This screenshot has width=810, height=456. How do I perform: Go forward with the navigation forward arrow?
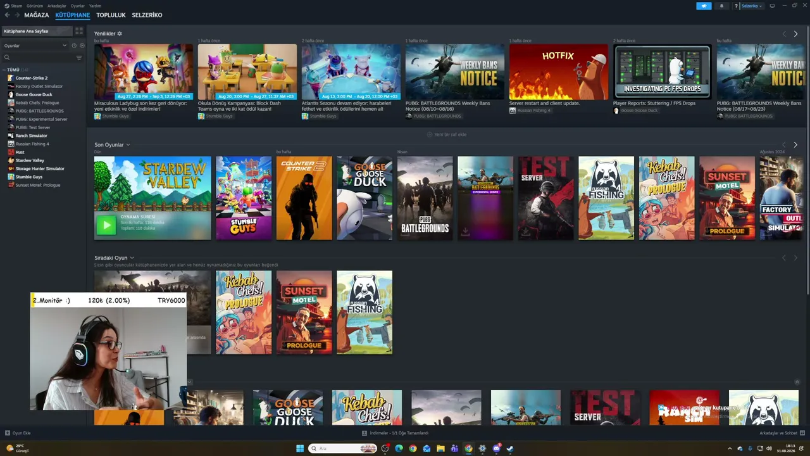[16, 15]
